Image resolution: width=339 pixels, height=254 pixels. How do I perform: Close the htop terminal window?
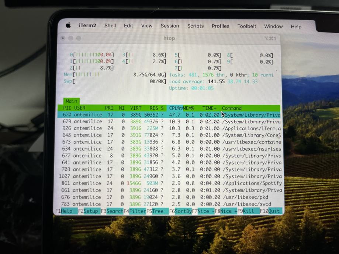tap(63, 38)
